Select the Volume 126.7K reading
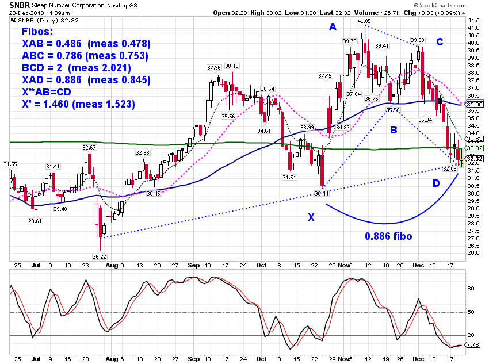Screen dimensions: 489x364 pyautogui.click(x=377, y=13)
